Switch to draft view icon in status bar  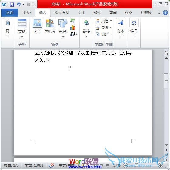[107, 165]
